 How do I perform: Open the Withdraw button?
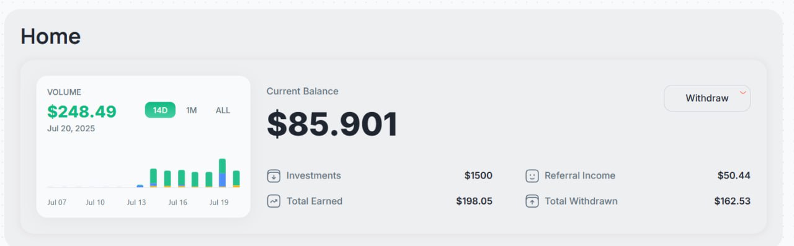707,98
